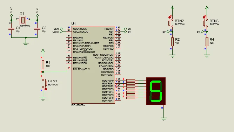Click the 10k value of R1
Viewport: 234px width, 132px height.
[48, 66]
